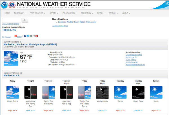This screenshot has height=115, width=169.
Task: Open Topeka, KS forecast office link
Action: [9, 30]
